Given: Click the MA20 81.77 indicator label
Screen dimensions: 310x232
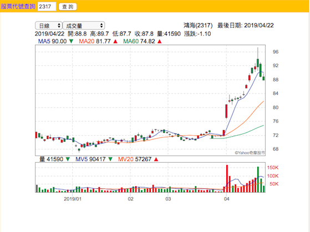Looking at the screenshot, I should coord(95,42).
